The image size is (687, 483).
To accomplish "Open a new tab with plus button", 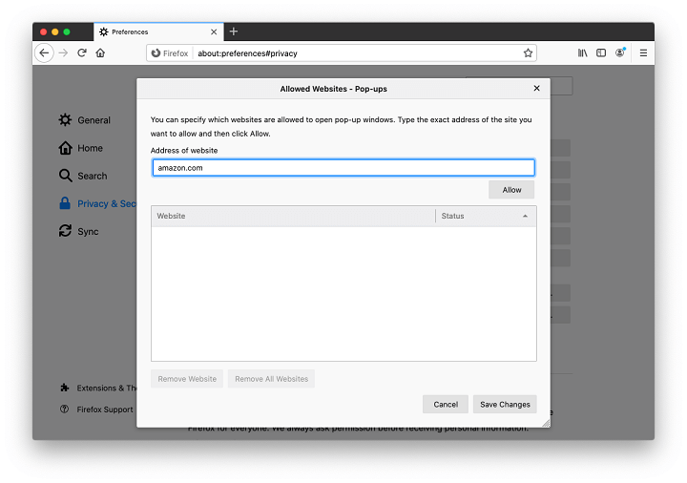I will 234,31.
